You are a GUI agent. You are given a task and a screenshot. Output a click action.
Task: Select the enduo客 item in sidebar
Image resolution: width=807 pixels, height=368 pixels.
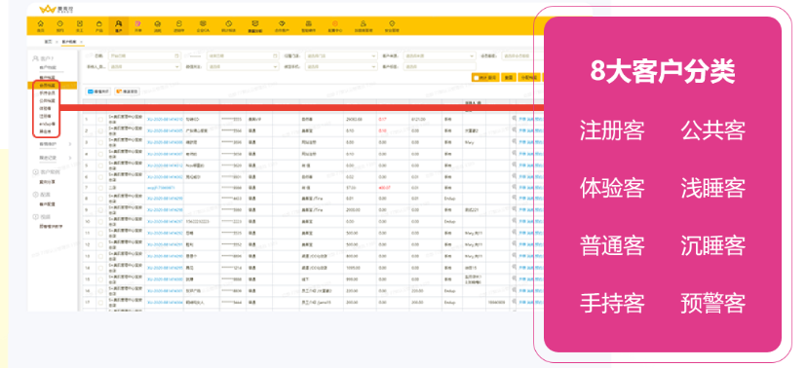click(48, 124)
